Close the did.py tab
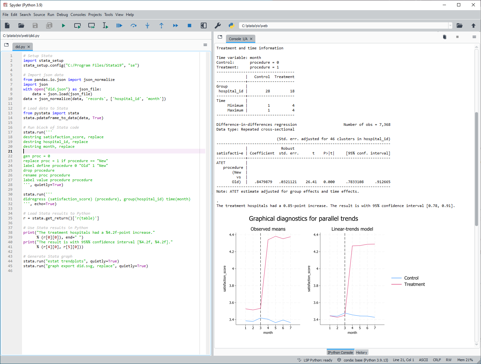The height and width of the screenshot is (364, 481). coord(29,47)
